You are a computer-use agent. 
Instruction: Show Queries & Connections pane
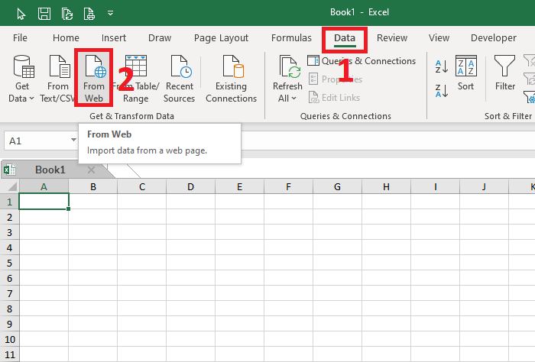362,61
